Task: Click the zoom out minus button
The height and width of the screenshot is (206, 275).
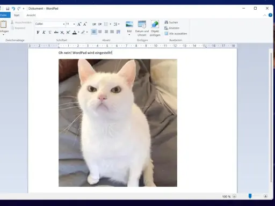Action: coord(234,196)
